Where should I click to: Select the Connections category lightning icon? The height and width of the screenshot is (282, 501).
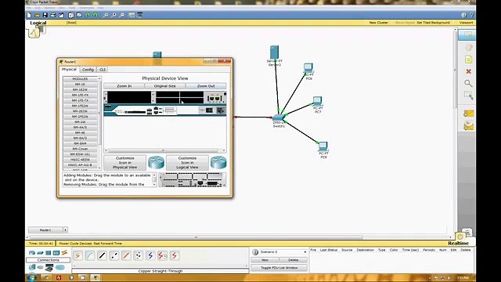coord(64,252)
